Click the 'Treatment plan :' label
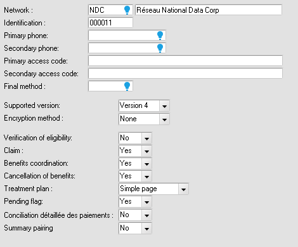The width and height of the screenshot is (298, 247). point(29,189)
